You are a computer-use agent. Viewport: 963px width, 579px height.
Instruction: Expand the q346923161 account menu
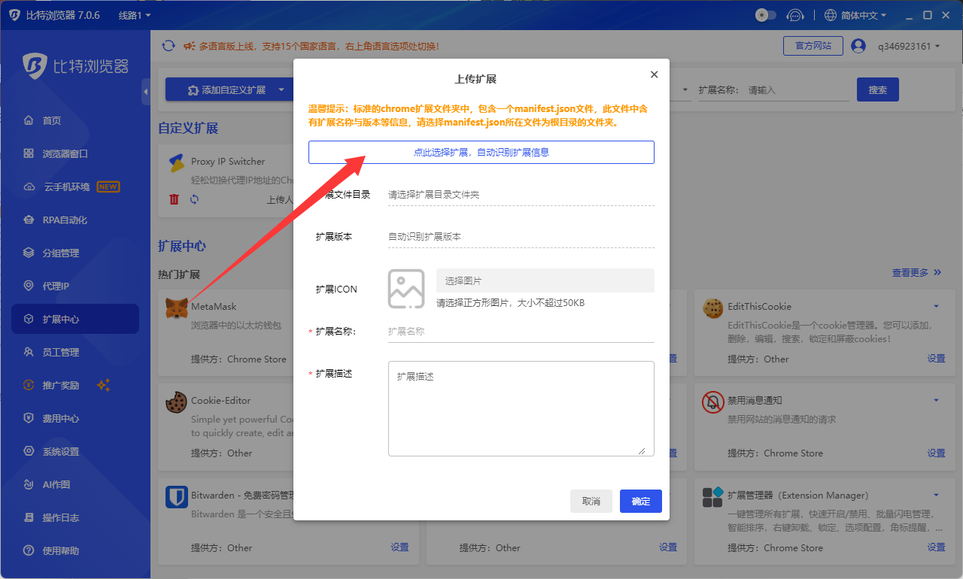click(x=909, y=46)
